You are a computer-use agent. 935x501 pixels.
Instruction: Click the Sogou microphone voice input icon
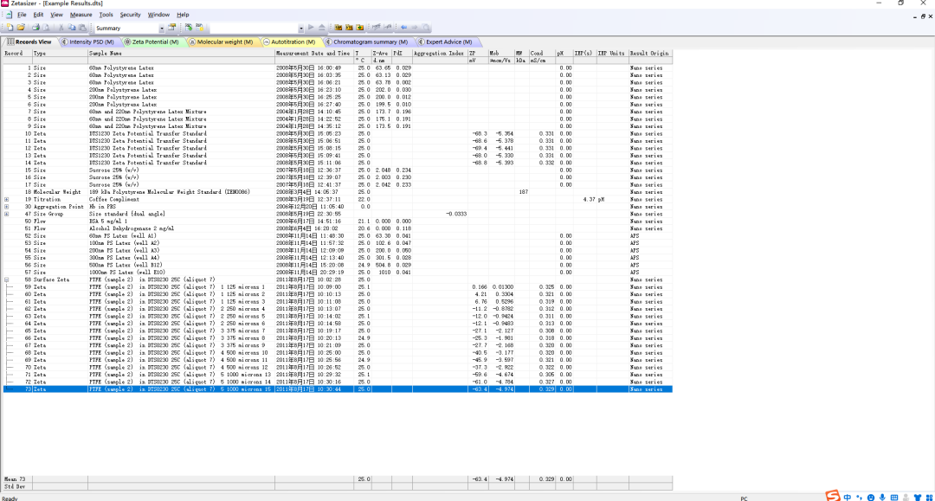[x=882, y=498]
